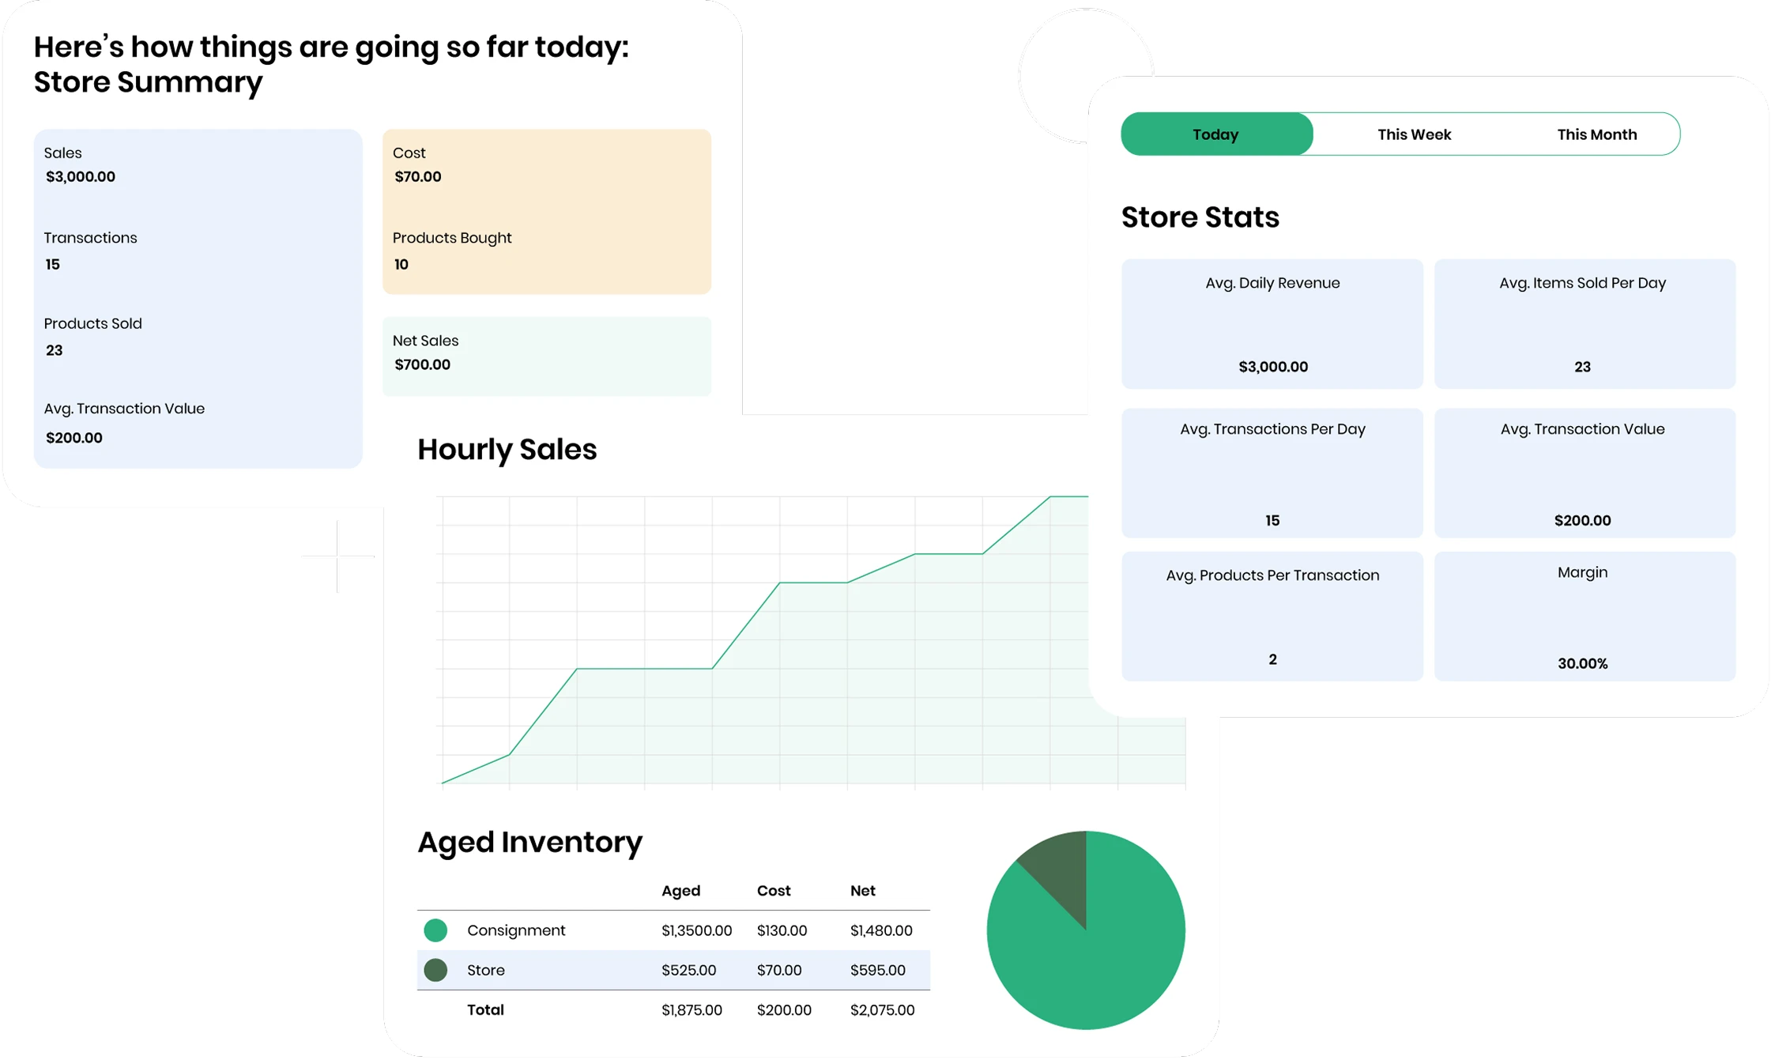Click the Cost summary panel
1771x1060 pixels.
pyautogui.click(x=547, y=212)
